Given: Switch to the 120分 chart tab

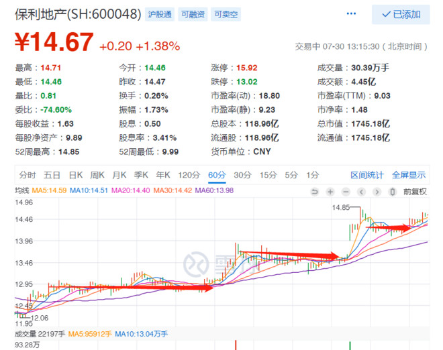Looking at the screenshot, I should 189,175.
